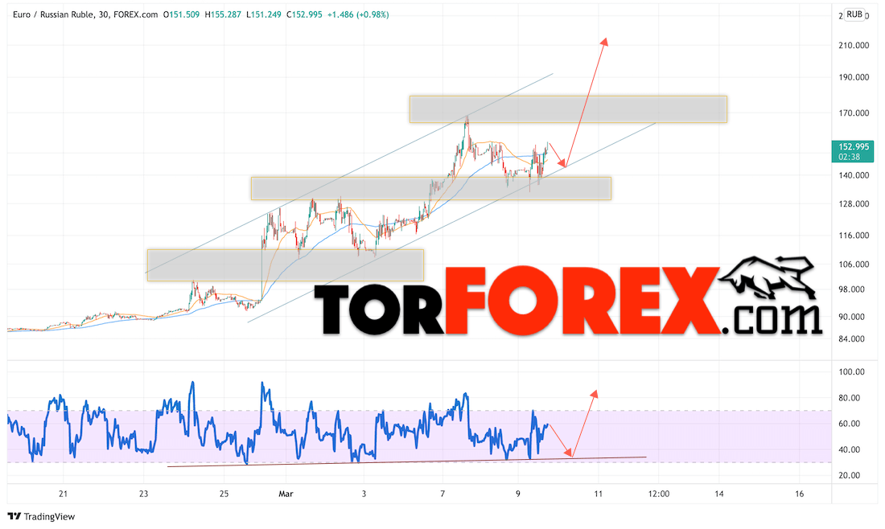
Task: Click the date label 14 on time axis
Action: 719,494
